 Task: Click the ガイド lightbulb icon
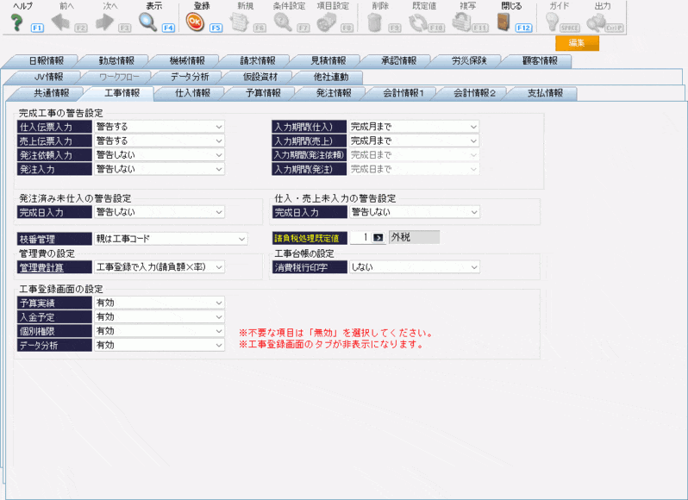click(x=552, y=22)
